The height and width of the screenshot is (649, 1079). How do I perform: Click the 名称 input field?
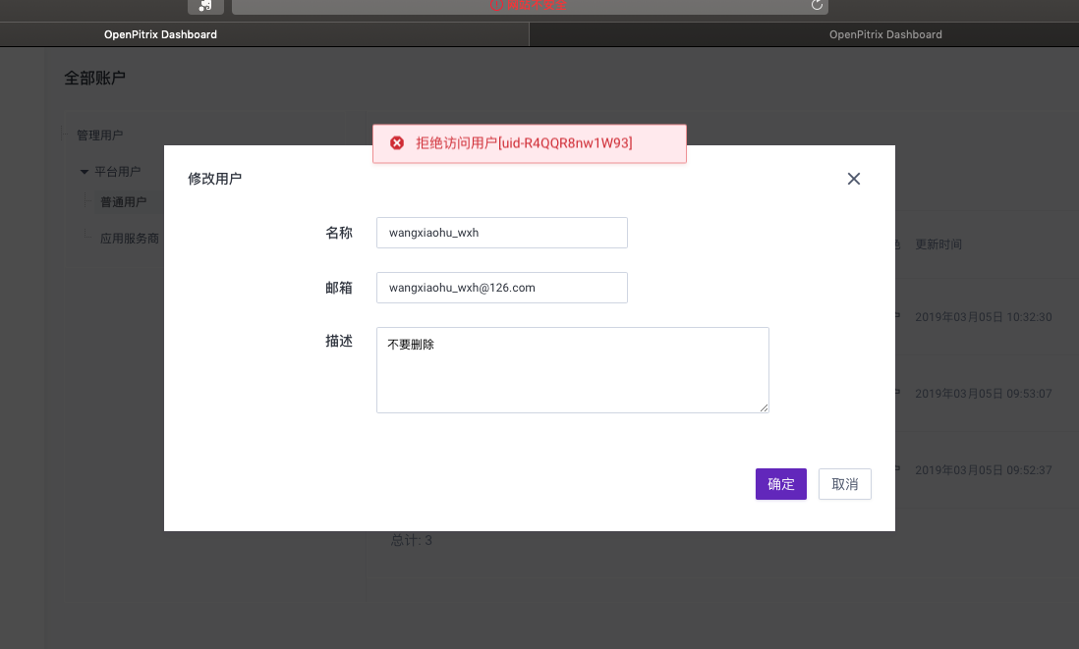click(x=501, y=233)
